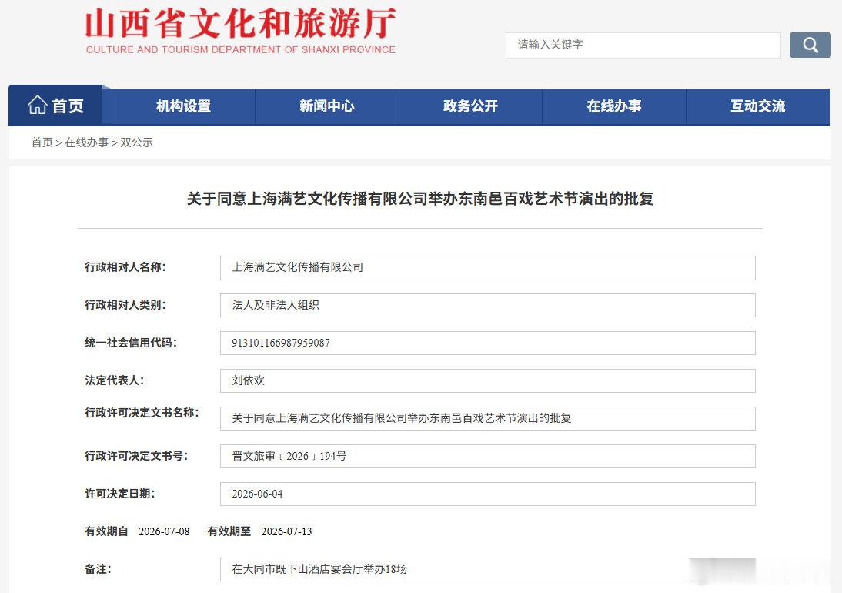842x593 pixels.
Task: Click the 行政相对人名称 field value
Action: coord(488,267)
